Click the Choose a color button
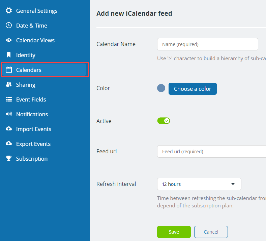266x241 pixels. coord(193,89)
